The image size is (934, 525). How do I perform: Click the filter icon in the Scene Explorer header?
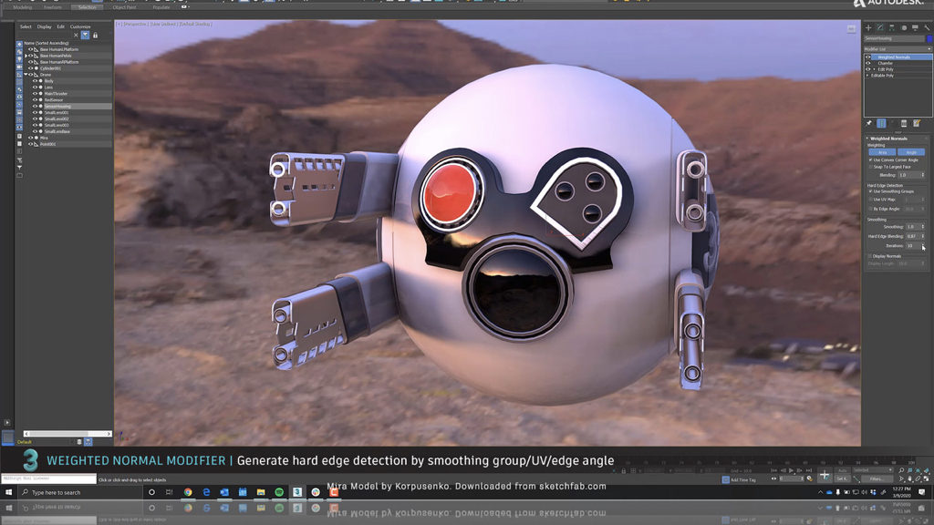point(85,35)
